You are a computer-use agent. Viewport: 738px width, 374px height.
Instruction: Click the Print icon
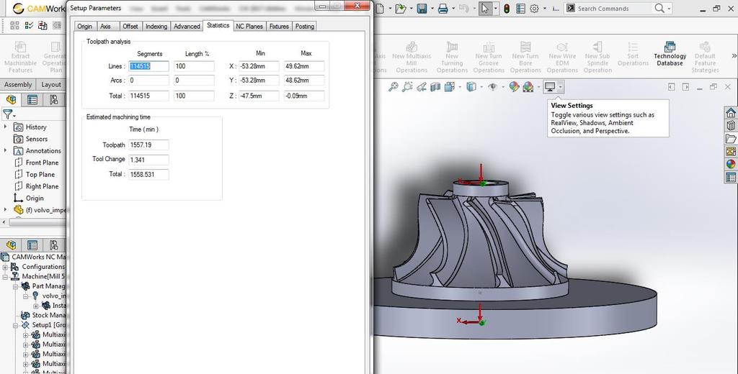click(443, 9)
